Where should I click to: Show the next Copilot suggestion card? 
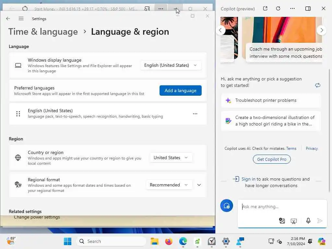[322, 30]
